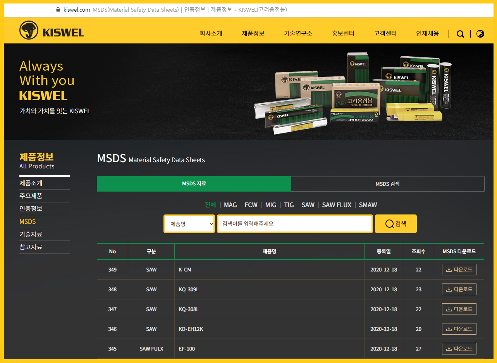Click the KISWEL elephant logo

tap(52, 30)
